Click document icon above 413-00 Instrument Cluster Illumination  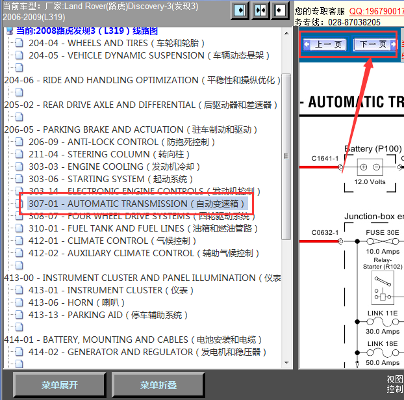[x=19, y=265]
